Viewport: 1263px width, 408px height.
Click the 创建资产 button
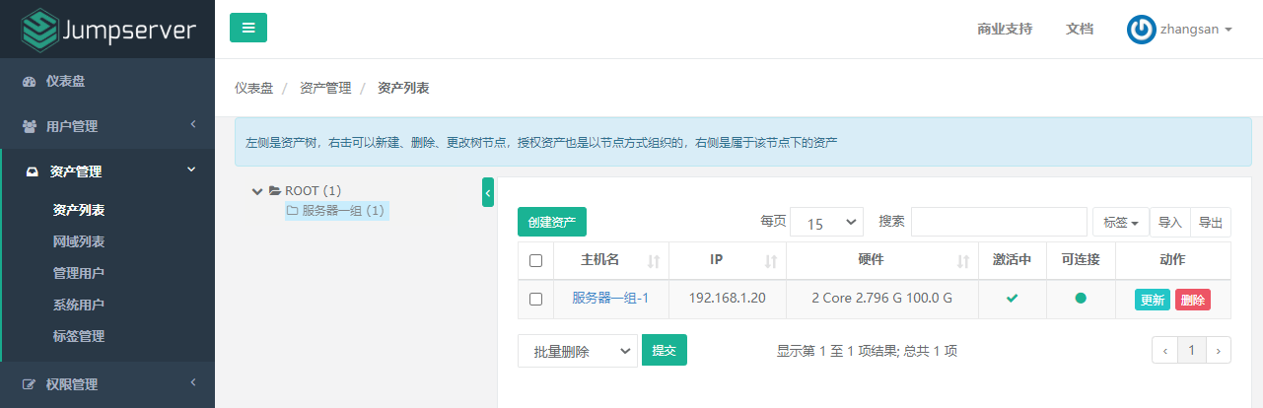click(552, 222)
